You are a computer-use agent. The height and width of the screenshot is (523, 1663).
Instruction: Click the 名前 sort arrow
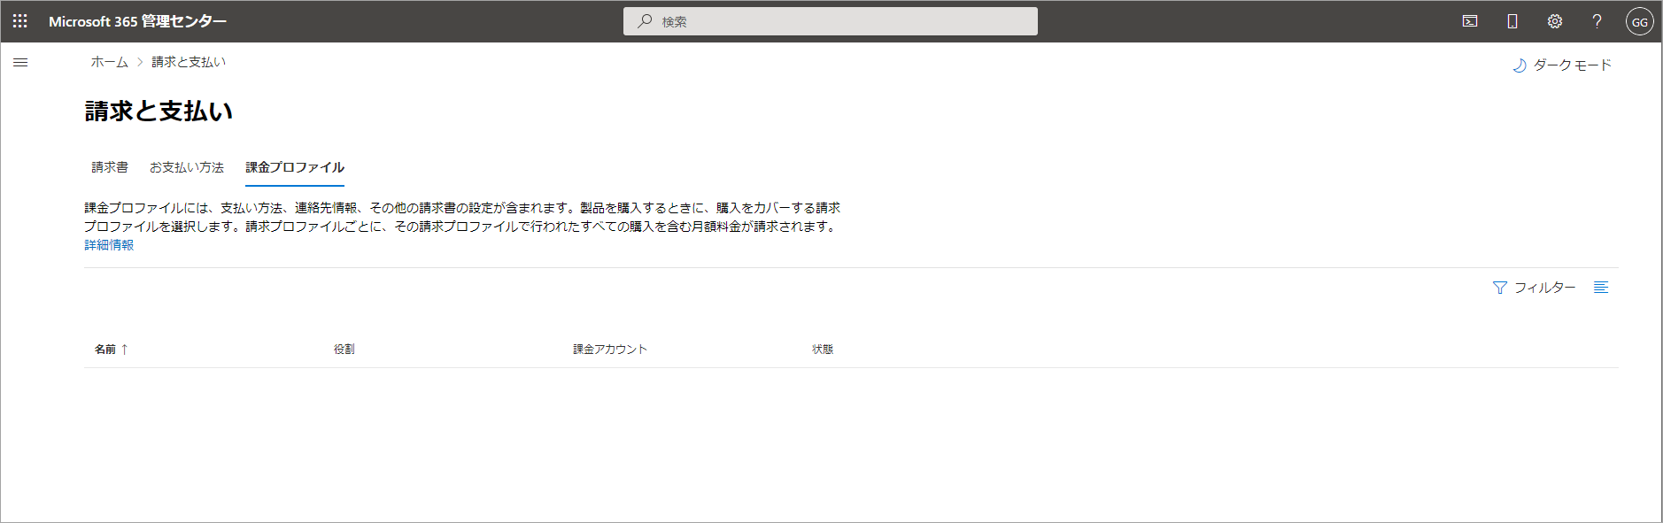pos(125,350)
